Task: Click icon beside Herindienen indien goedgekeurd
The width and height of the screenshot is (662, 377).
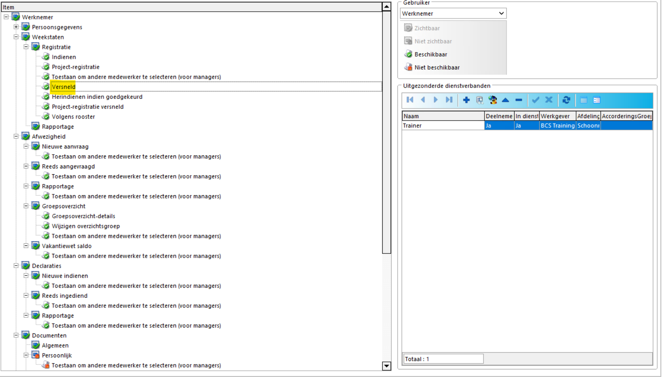Action: point(46,96)
